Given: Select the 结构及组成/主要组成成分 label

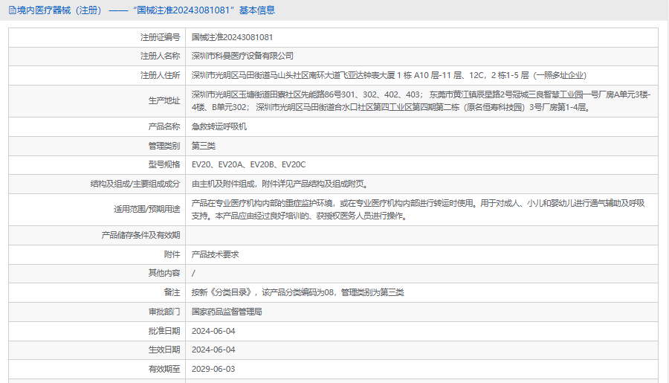Looking at the screenshot, I should click(135, 184).
